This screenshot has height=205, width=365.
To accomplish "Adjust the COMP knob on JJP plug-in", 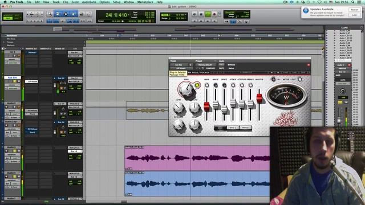I will pyautogui.click(x=195, y=125).
